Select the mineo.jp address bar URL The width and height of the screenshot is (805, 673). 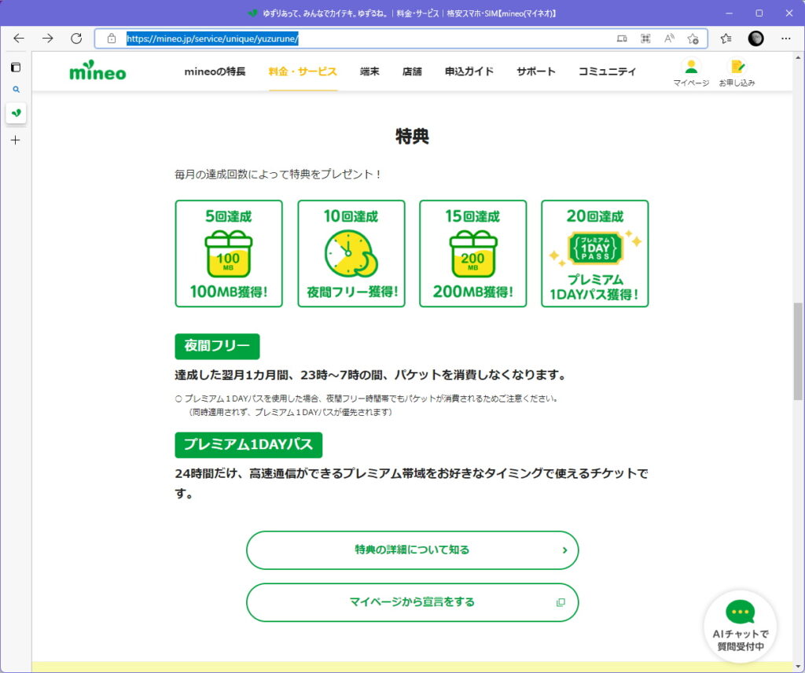[212, 39]
